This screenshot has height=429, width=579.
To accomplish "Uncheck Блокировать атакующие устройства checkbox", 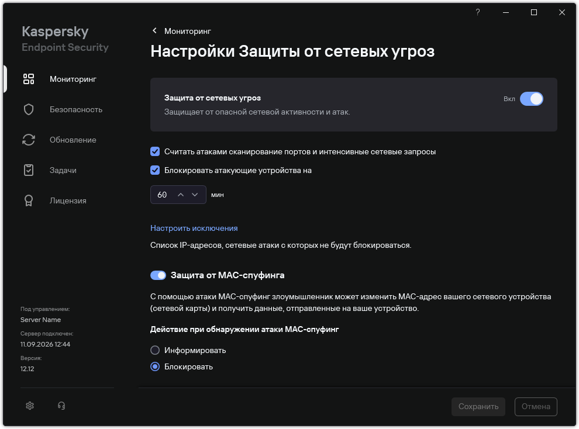I will point(155,170).
